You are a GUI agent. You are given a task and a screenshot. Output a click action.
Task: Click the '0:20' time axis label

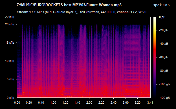29,103
